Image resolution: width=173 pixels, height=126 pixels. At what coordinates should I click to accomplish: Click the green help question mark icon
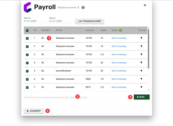[x=83, y=7]
